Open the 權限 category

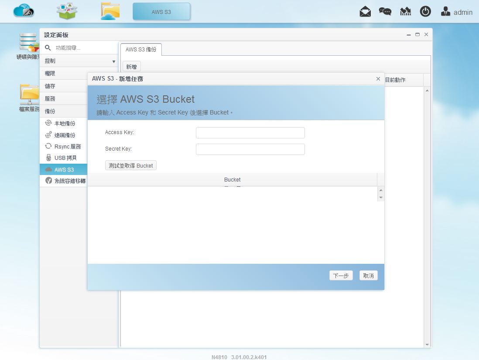(x=64, y=74)
